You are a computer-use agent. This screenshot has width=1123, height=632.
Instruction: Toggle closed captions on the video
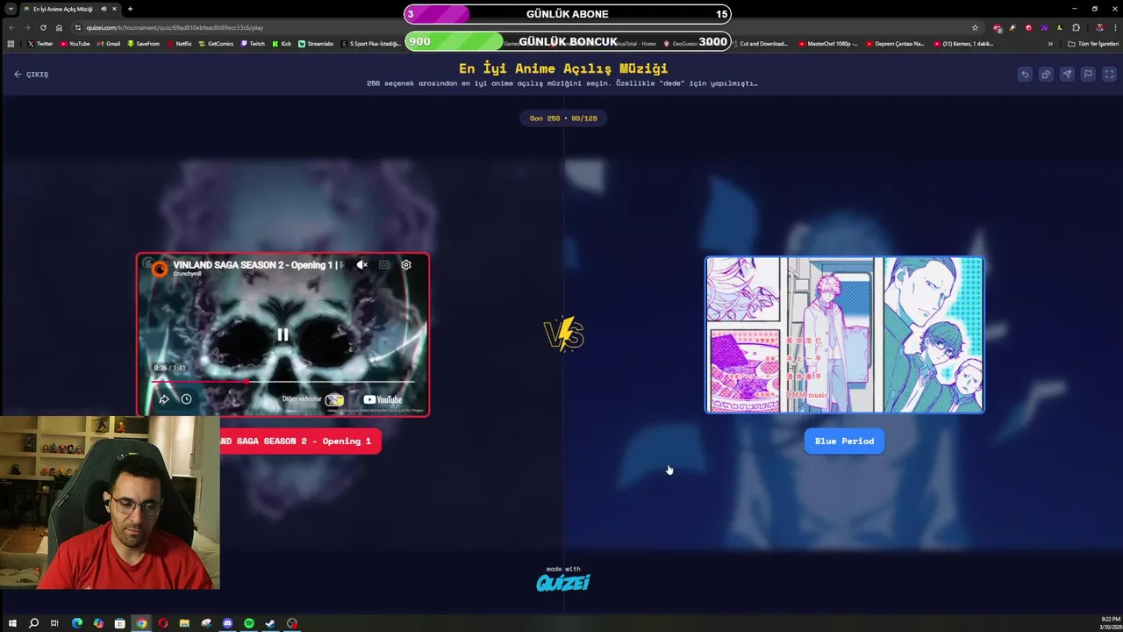(384, 264)
